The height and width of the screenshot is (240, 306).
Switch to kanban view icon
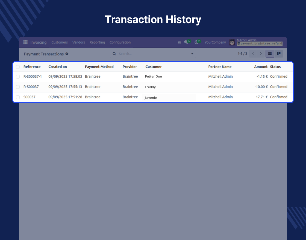pyautogui.click(x=279, y=53)
